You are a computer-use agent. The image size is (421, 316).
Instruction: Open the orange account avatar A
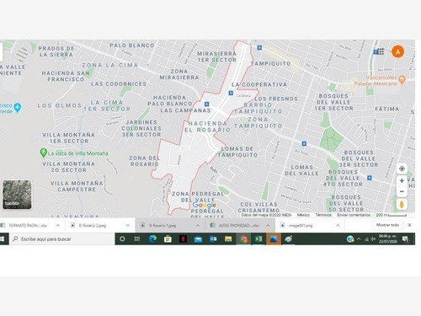tap(397, 51)
